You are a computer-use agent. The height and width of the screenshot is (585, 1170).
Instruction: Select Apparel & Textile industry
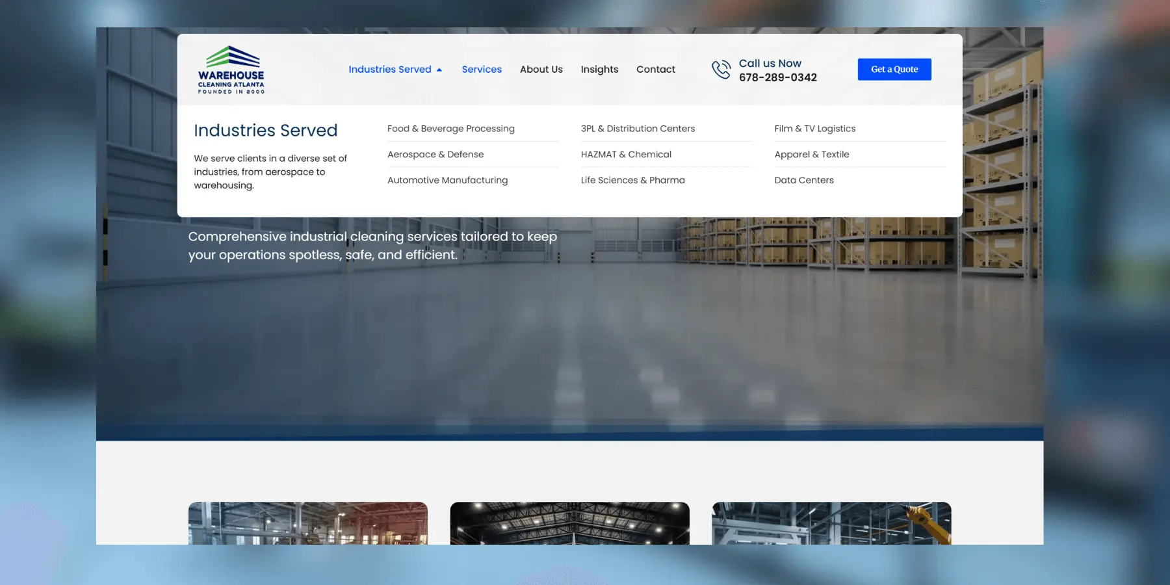tap(811, 155)
